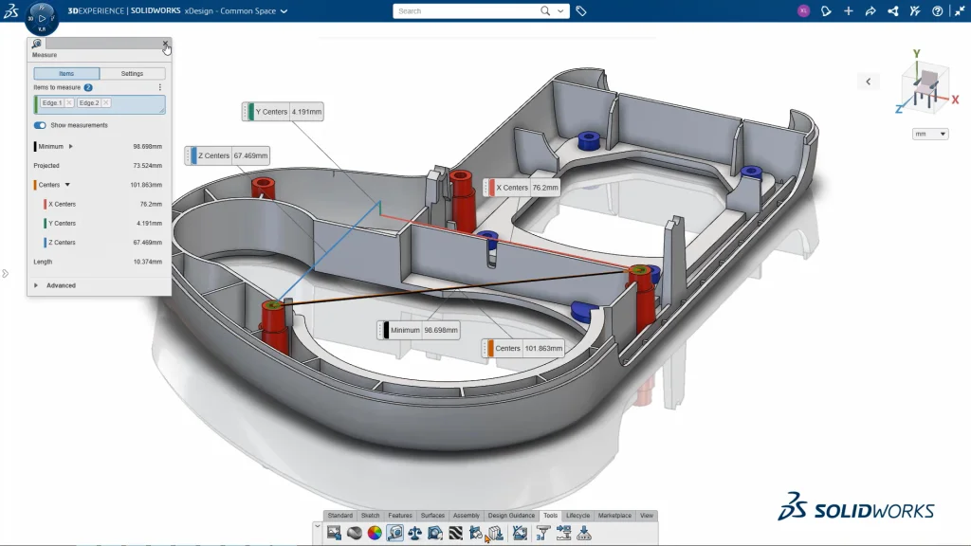Image resolution: width=971 pixels, height=546 pixels.
Task: Click the share arrow icon in header
Action: click(870, 11)
